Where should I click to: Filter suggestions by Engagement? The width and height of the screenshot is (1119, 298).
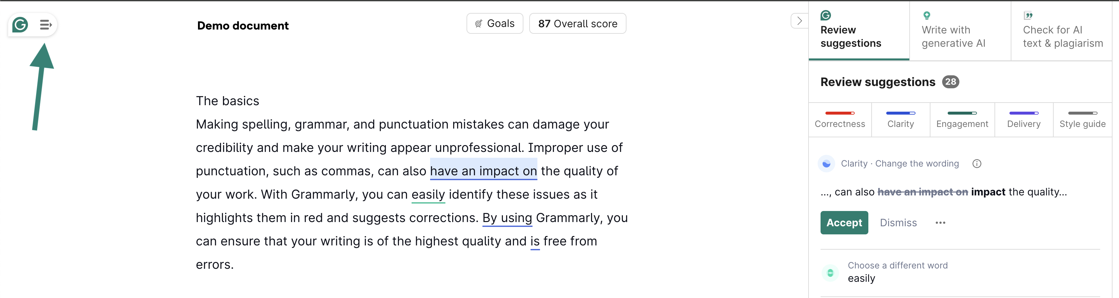click(x=962, y=120)
